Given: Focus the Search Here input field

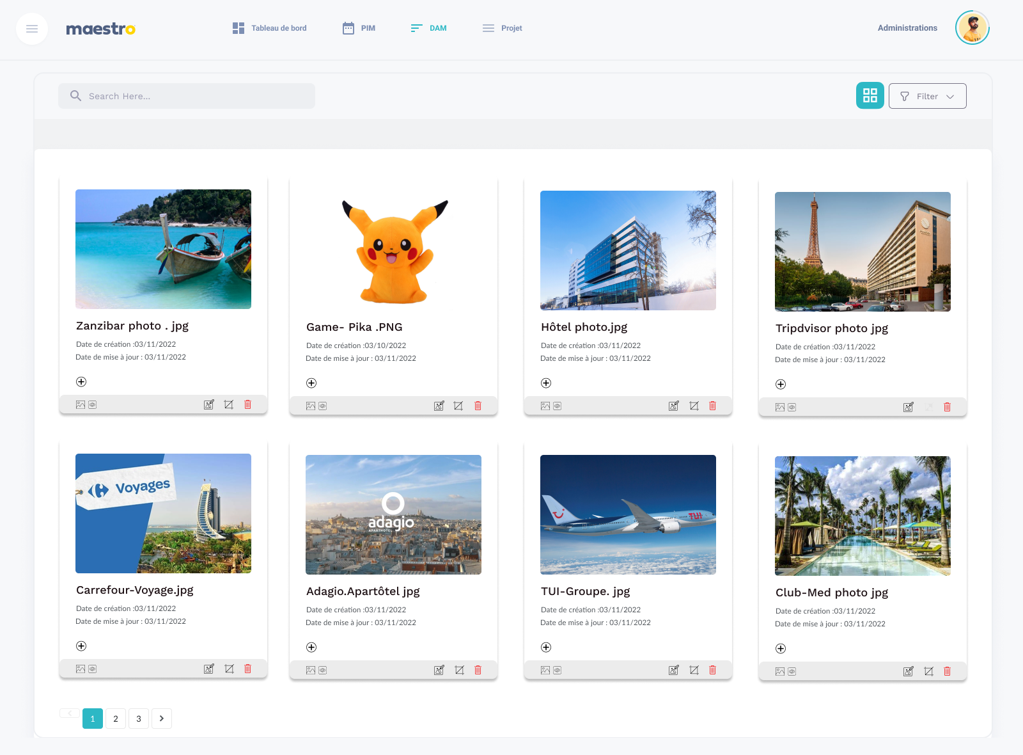Looking at the screenshot, I should point(187,96).
